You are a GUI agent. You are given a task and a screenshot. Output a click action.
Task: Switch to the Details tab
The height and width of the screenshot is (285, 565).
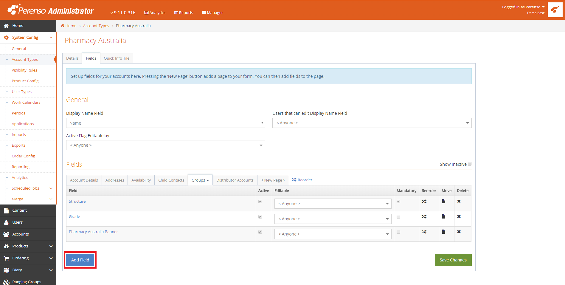coord(72,58)
